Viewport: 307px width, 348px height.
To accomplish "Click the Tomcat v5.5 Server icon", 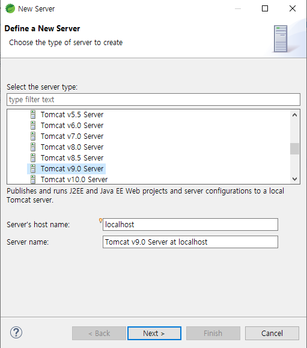I will pyautogui.click(x=33, y=115).
